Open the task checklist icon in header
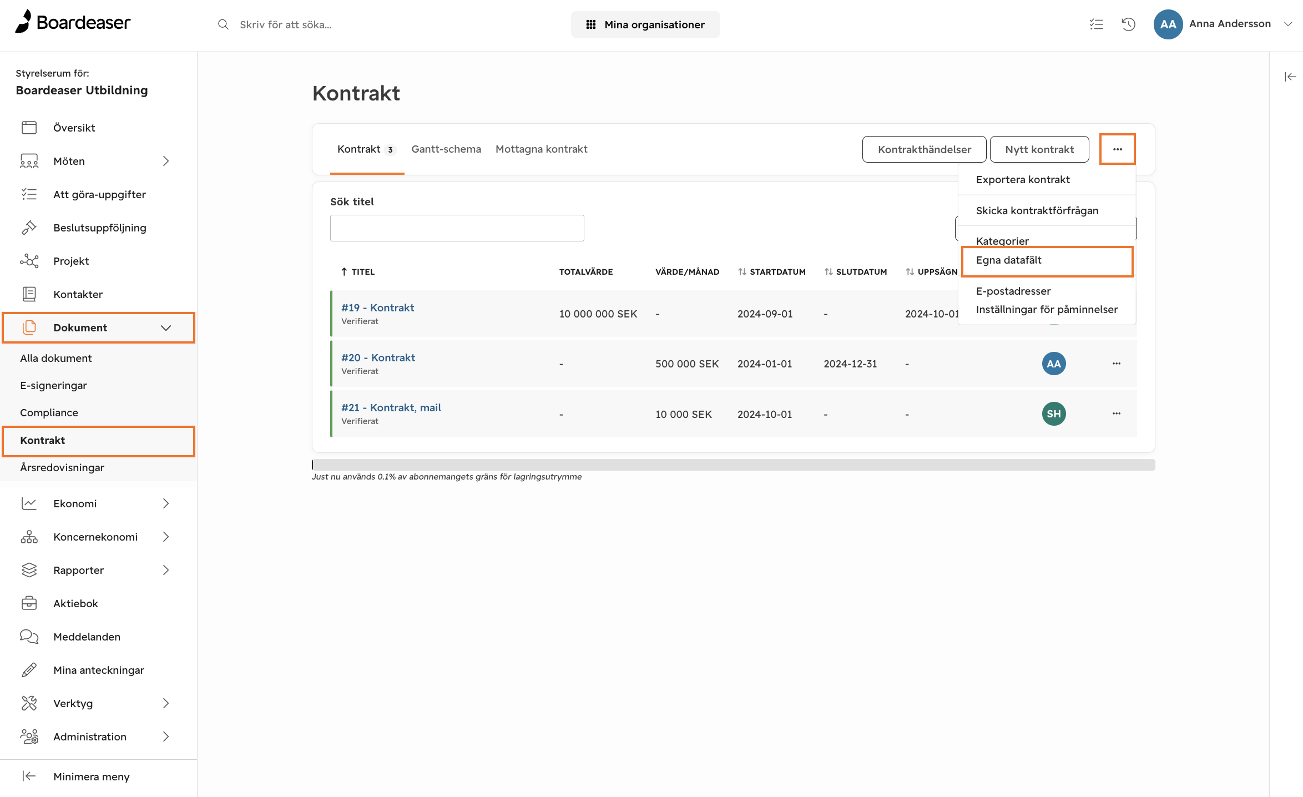 1096,24
